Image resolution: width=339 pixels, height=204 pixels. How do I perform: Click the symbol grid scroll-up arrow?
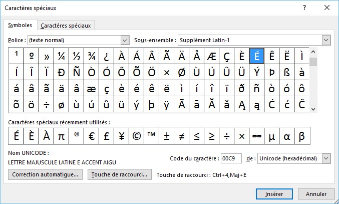click(313, 52)
